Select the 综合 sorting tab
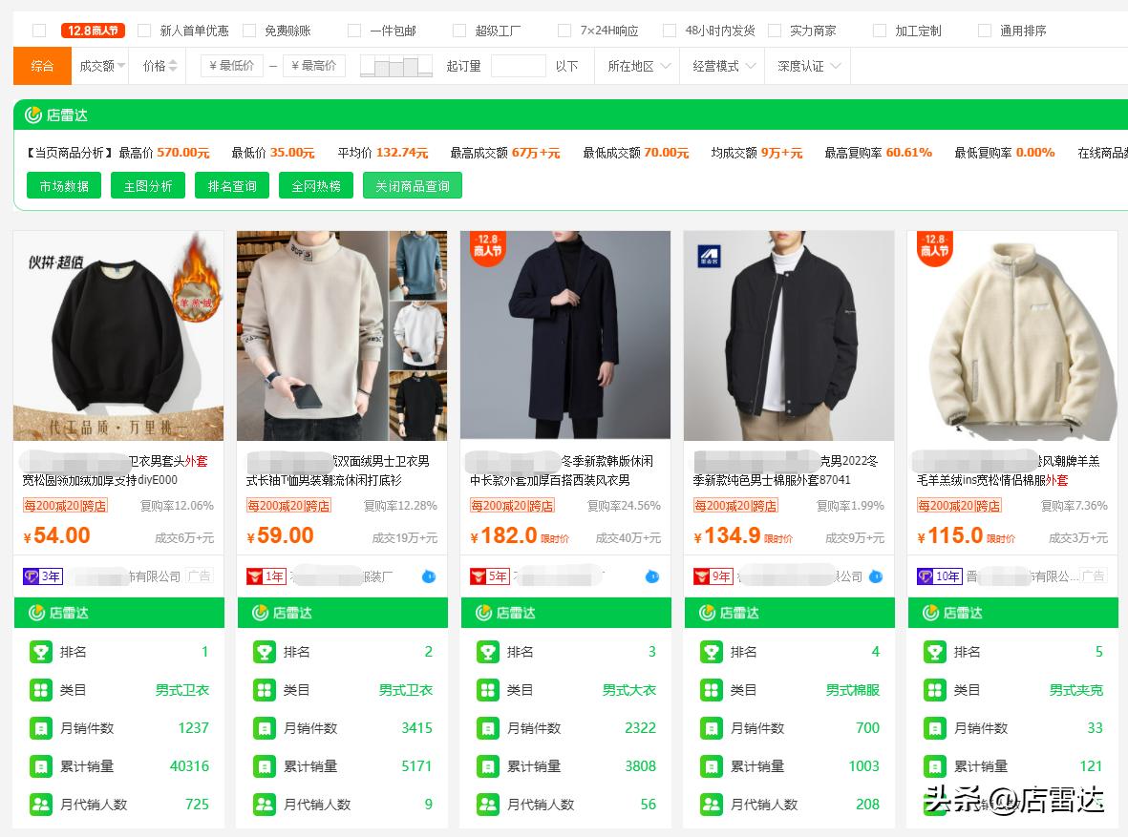 click(42, 66)
